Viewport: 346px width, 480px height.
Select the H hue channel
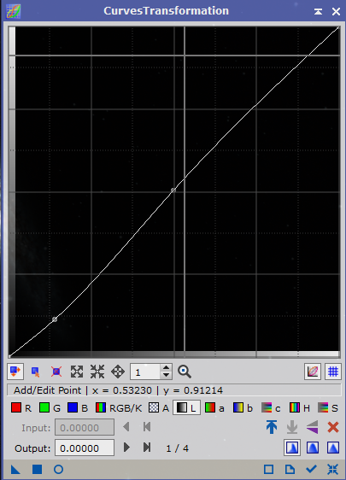pos(300,408)
